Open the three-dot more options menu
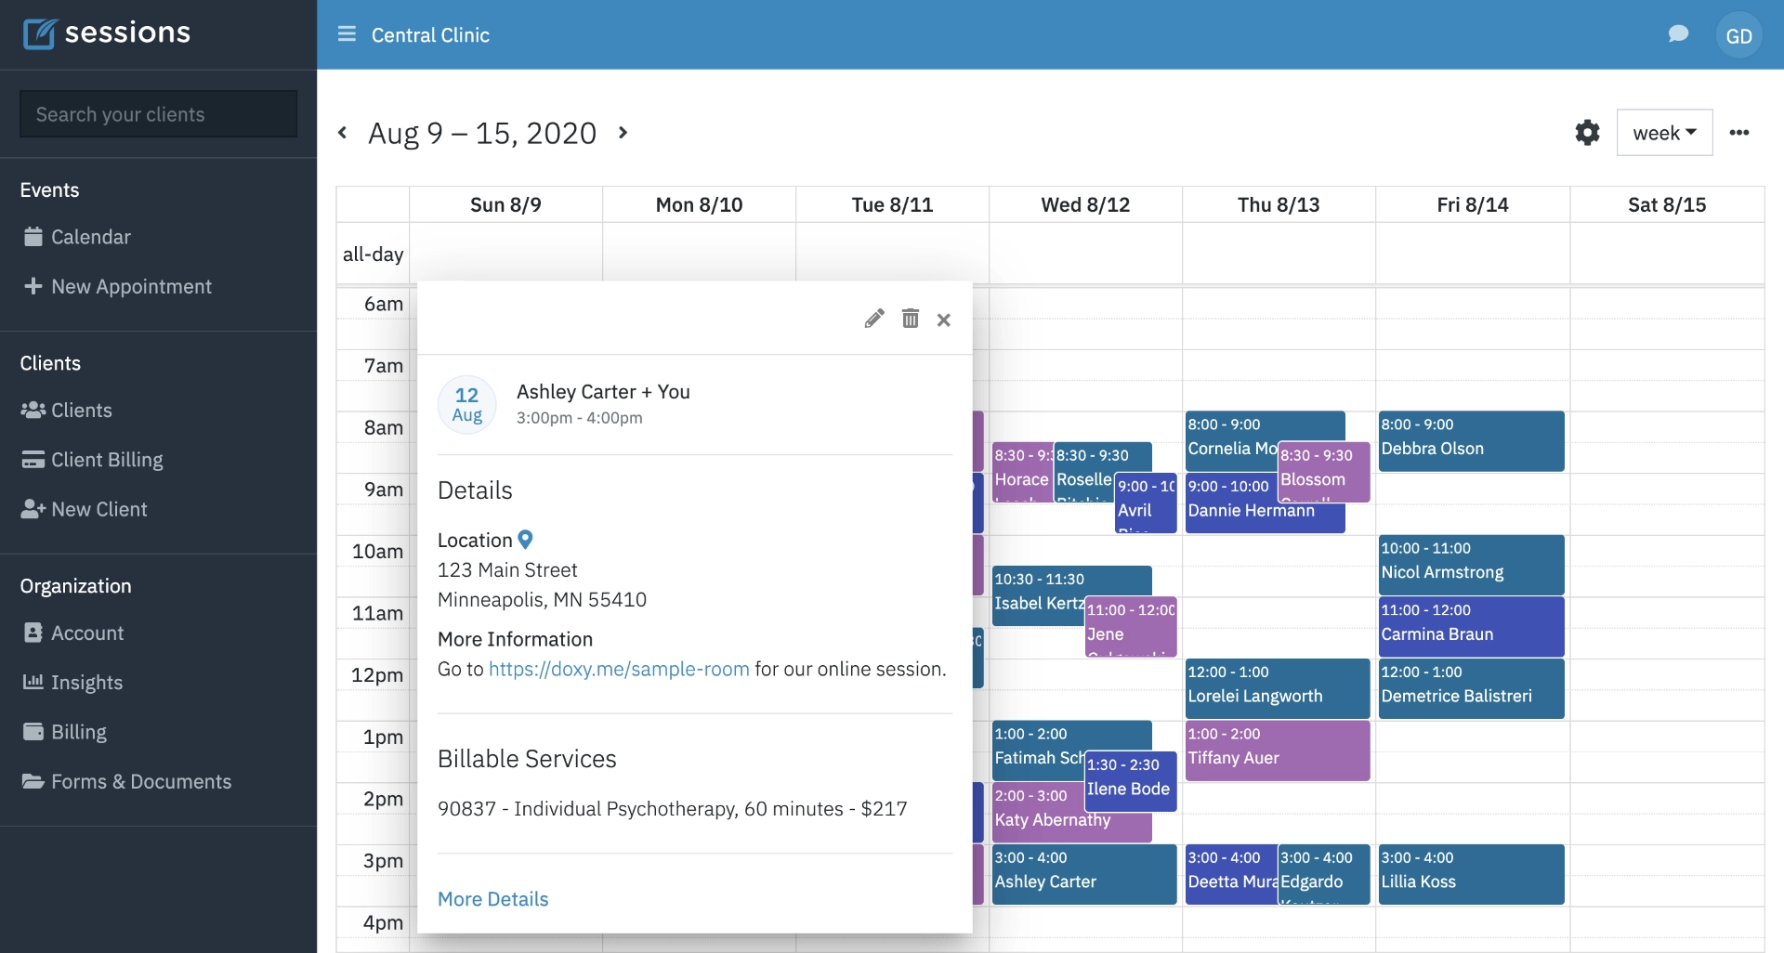Viewport: 1784px width, 953px height. click(1739, 132)
